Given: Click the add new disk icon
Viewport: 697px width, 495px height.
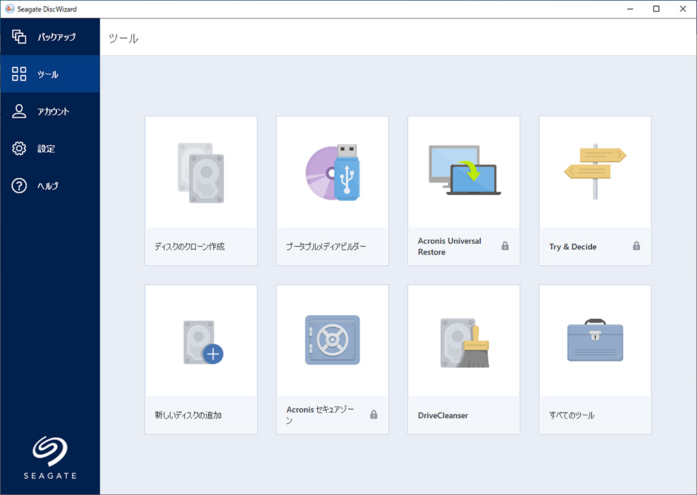Looking at the screenshot, I should tap(203, 342).
